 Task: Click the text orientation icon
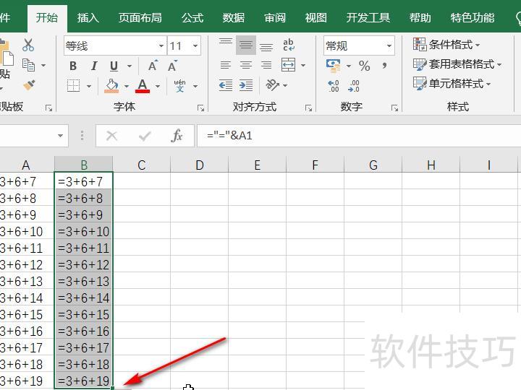point(273,85)
